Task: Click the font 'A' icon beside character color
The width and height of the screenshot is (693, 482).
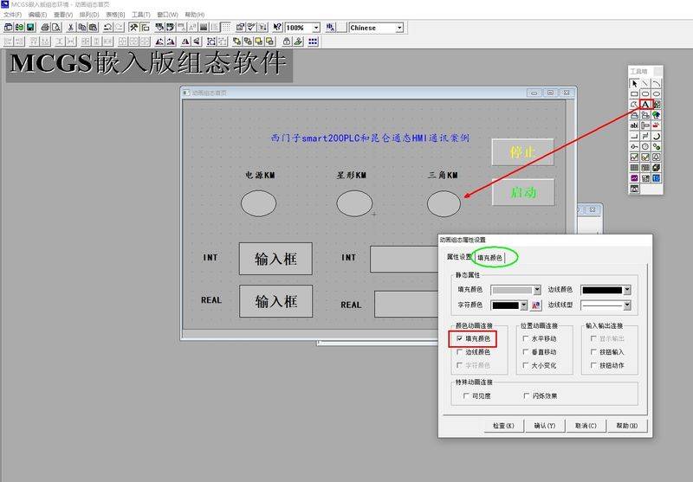Action: click(535, 305)
